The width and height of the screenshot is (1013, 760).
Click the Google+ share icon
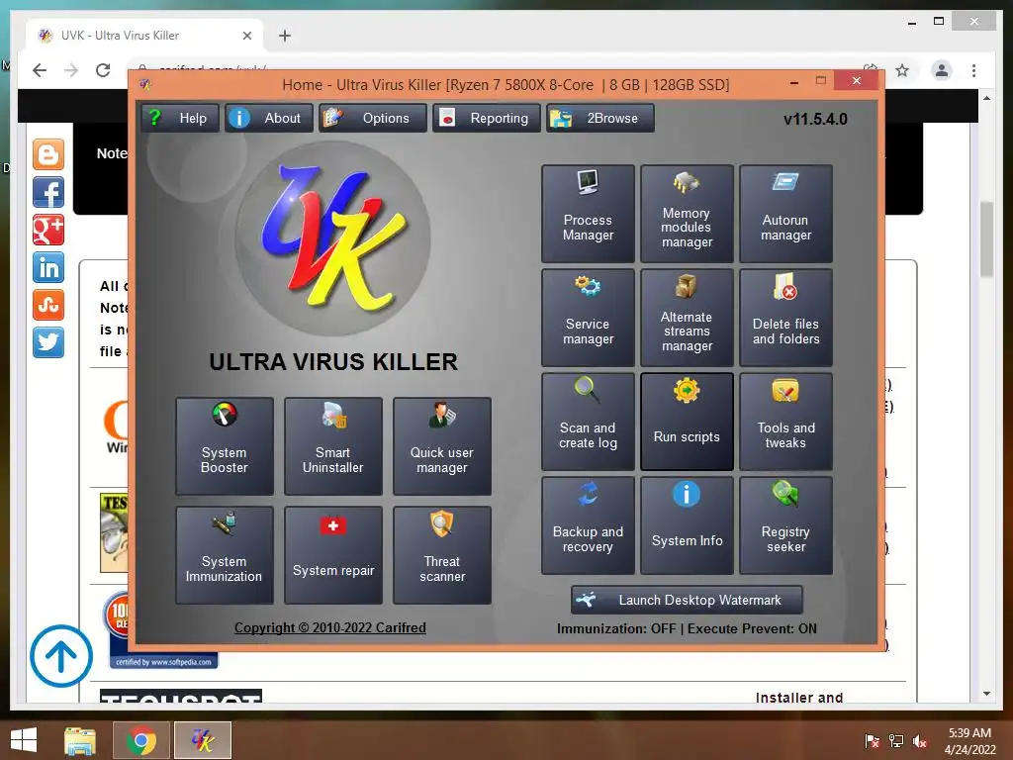[x=48, y=230]
